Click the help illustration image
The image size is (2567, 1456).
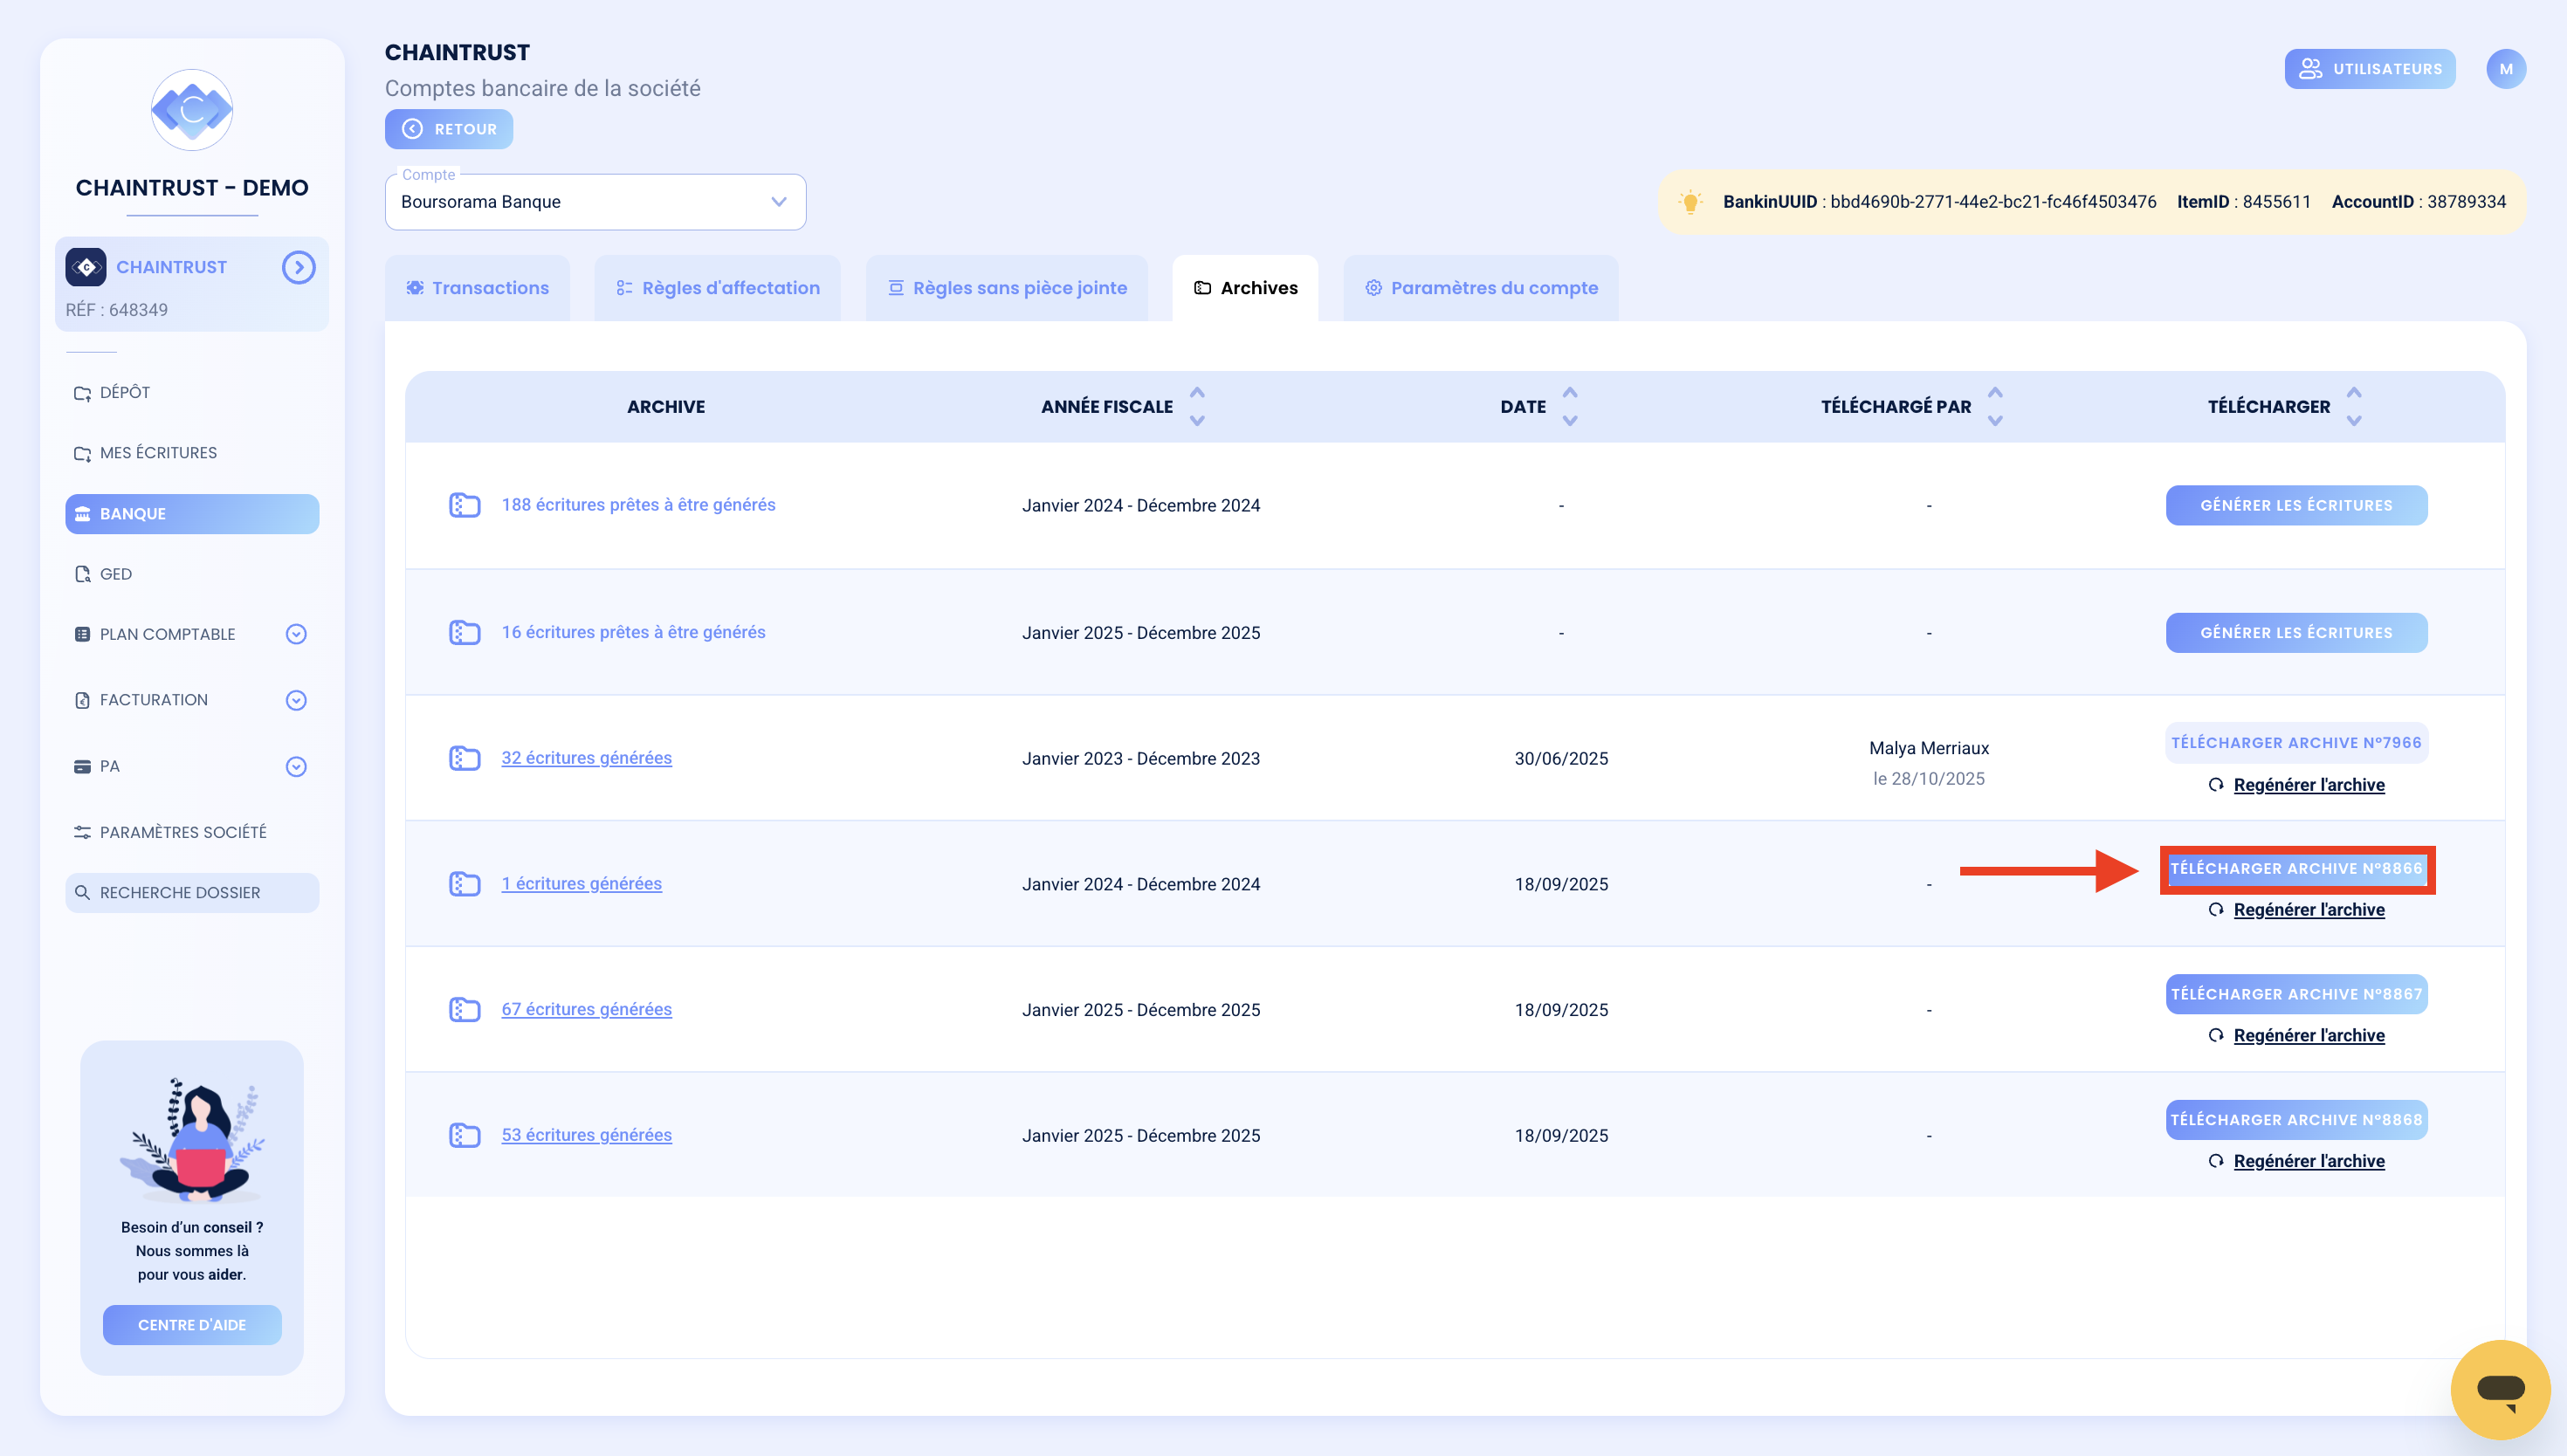point(192,1140)
